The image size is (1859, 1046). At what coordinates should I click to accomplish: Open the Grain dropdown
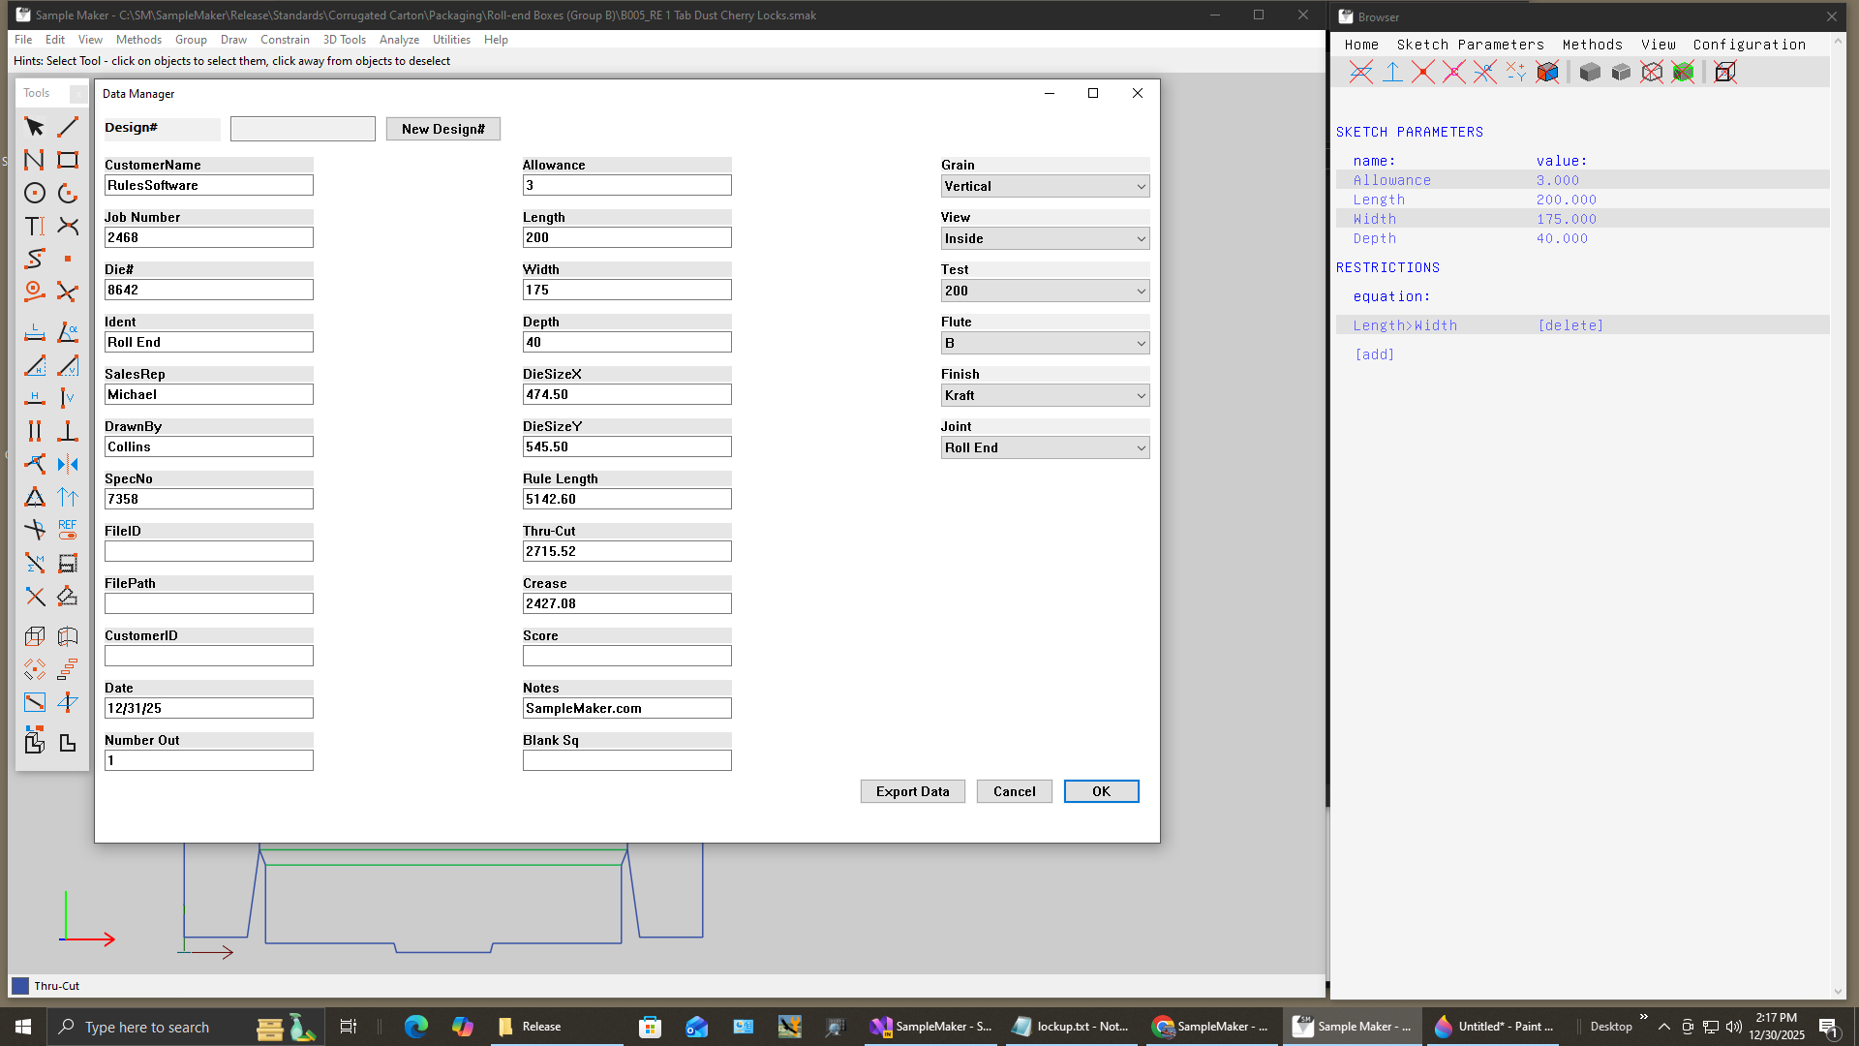(x=1045, y=186)
